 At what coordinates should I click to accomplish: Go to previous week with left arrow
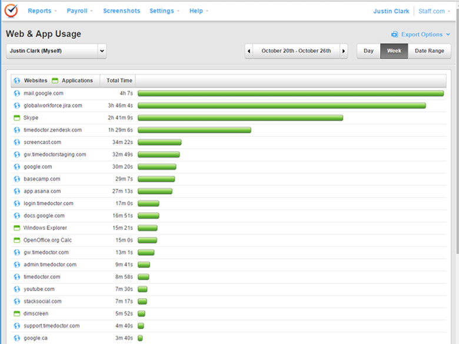pyautogui.click(x=249, y=51)
